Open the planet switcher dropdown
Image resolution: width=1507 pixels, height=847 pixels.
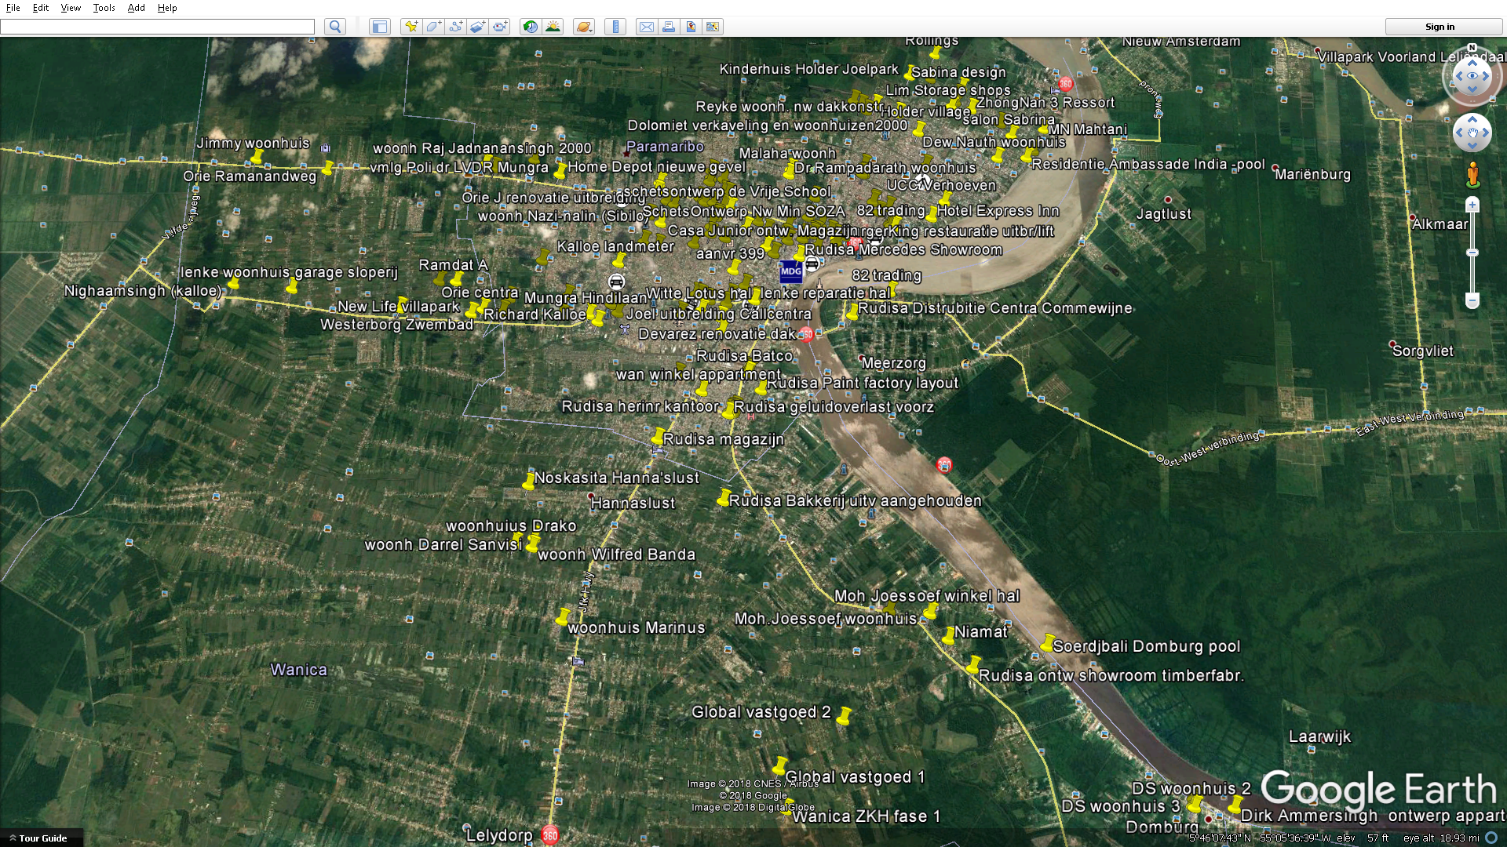coord(585,27)
